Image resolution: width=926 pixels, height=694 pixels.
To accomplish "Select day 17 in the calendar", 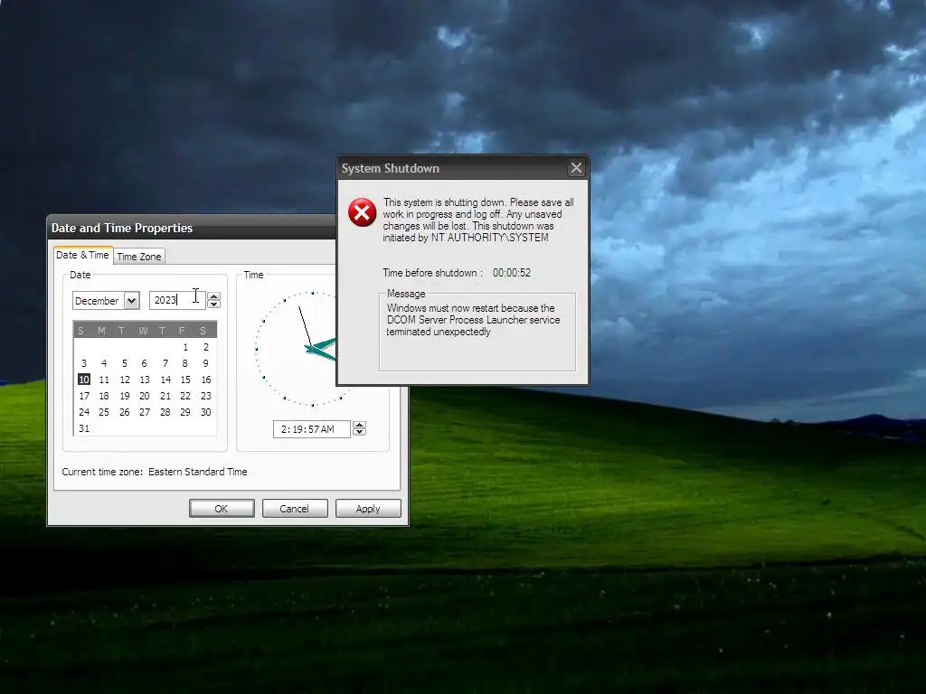I will point(84,396).
